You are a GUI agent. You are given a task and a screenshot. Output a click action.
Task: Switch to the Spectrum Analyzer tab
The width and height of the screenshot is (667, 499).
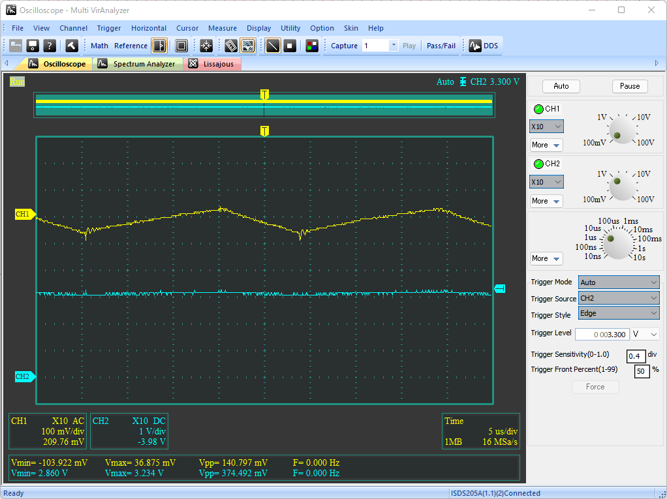point(144,64)
